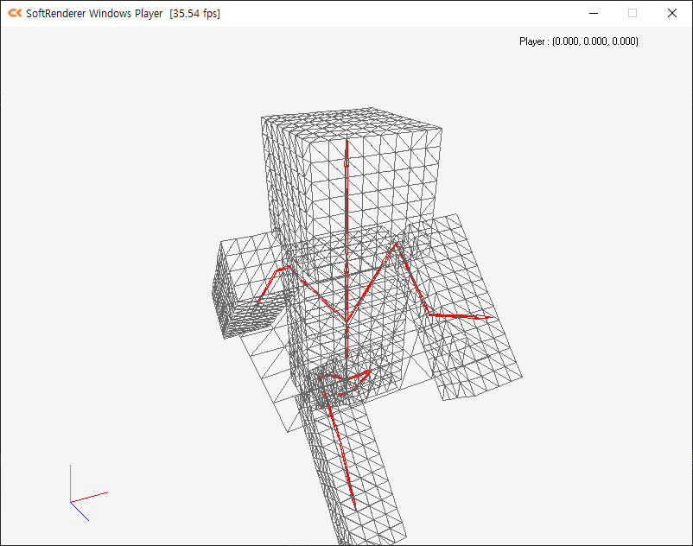Minimize the SoftRenderer window
This screenshot has height=546, width=693.
[594, 13]
